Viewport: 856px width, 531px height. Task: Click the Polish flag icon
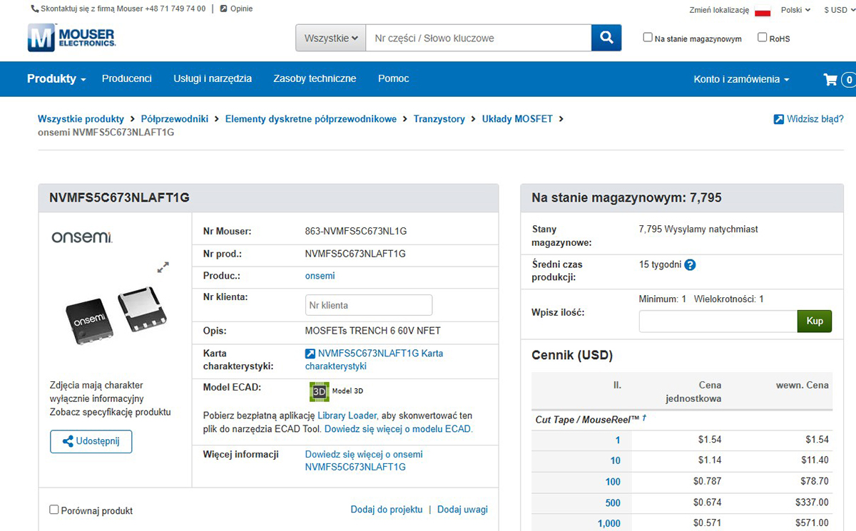[x=763, y=11]
